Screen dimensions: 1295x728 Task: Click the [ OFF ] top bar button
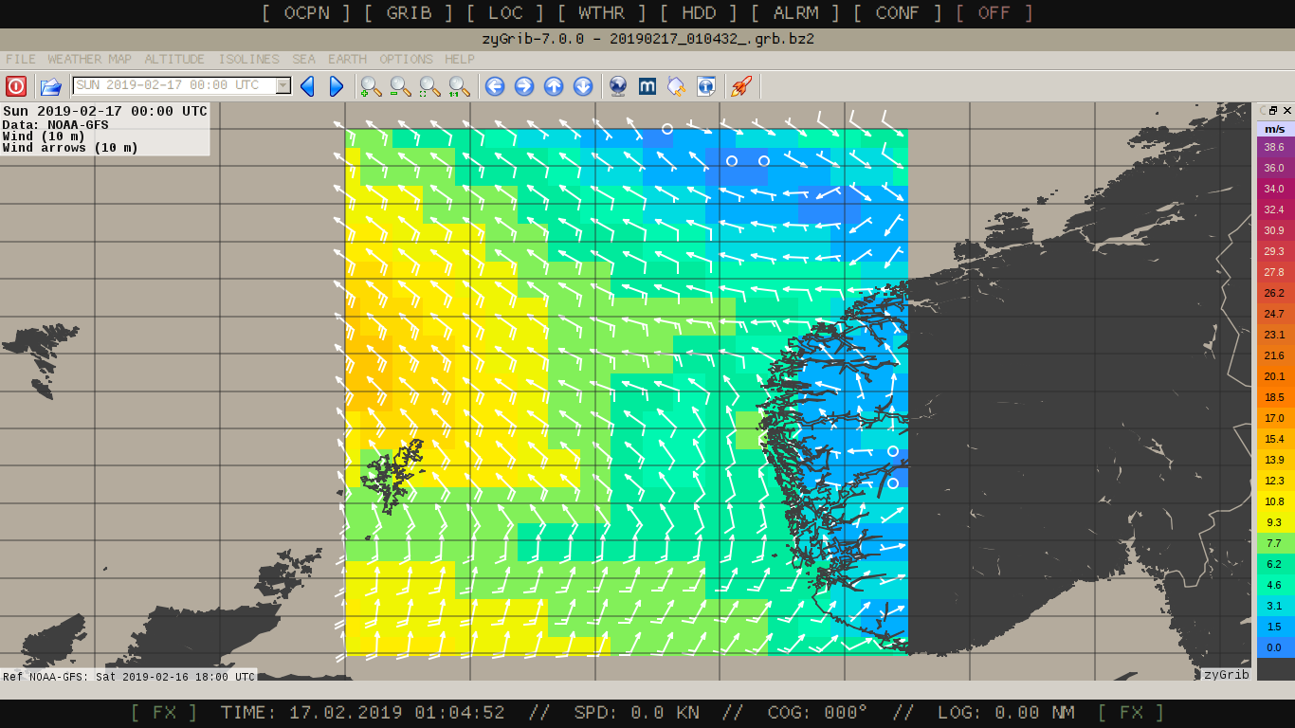coord(994,13)
